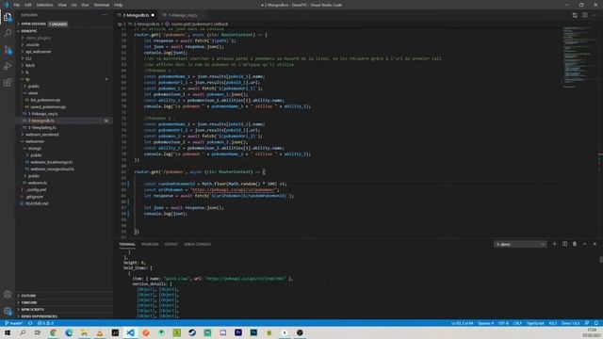Viewport: 603px width, 339px height.
Task: Open the Run and Debug view
Action: coord(8,66)
